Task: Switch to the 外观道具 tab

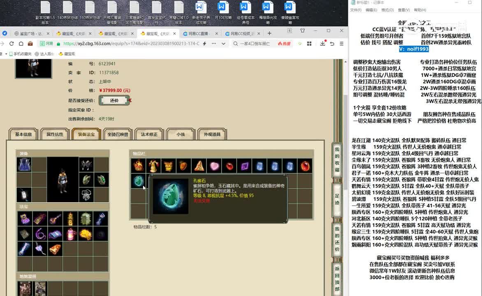Action: point(212,134)
